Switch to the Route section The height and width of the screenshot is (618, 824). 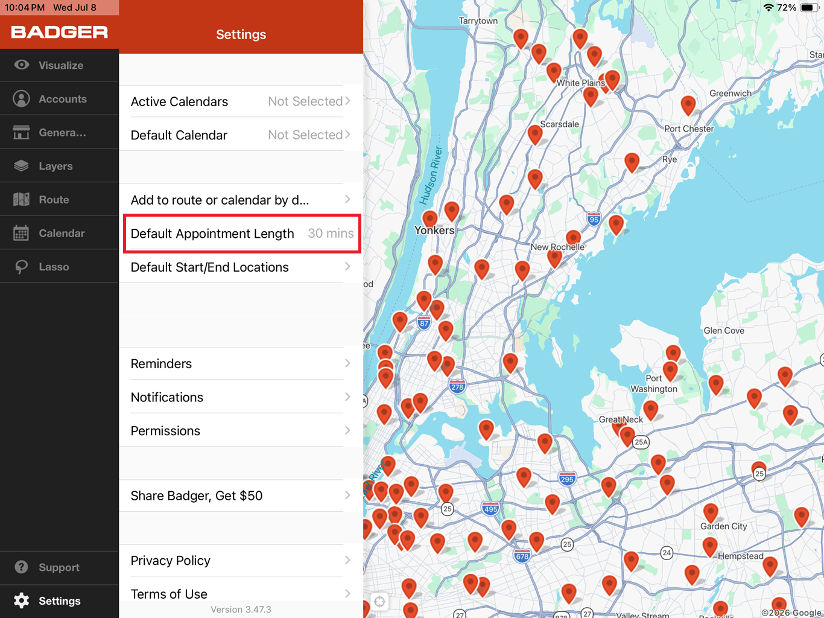coord(60,200)
